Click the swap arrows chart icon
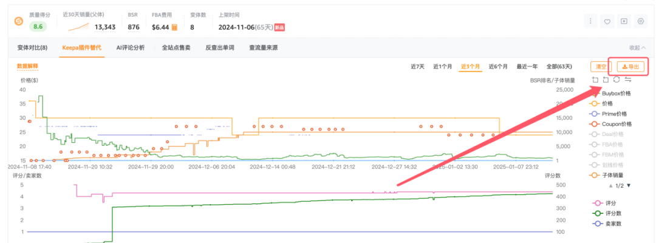Viewport: 656px width, 243px height. (x=627, y=80)
